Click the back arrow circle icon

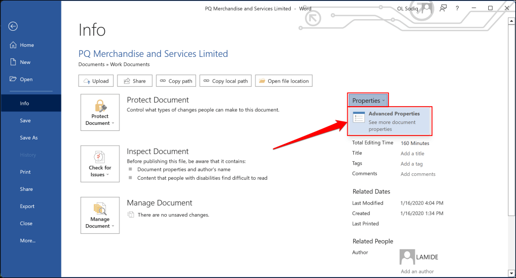[13, 26]
